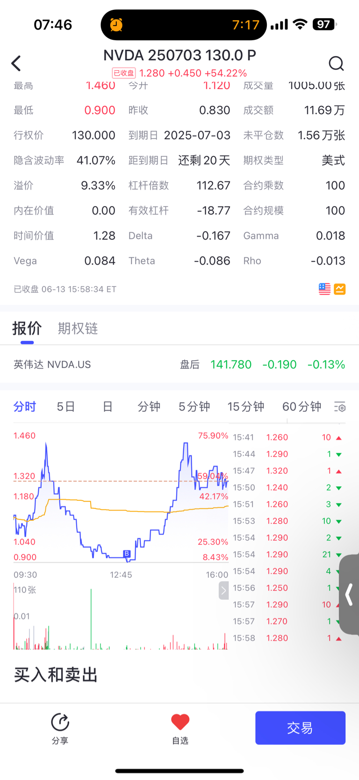Tap the 期权类型 value 美式
Image resolution: width=359 pixels, height=780 pixels.
click(x=333, y=160)
